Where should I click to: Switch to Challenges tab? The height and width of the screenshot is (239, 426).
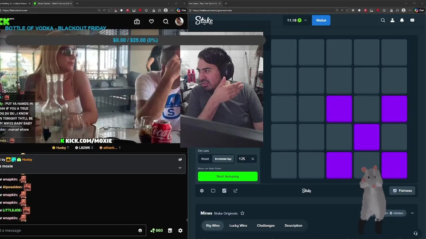[266, 226]
